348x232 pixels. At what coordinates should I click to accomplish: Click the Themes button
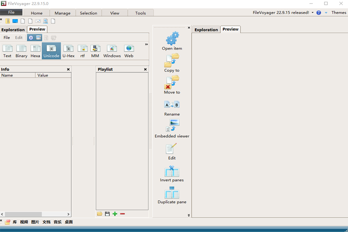pyautogui.click(x=338, y=13)
